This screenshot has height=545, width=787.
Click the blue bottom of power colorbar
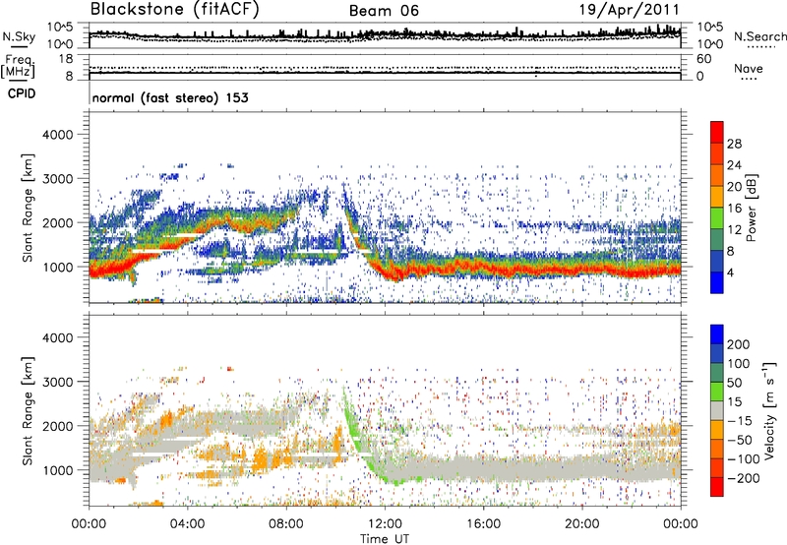point(717,282)
